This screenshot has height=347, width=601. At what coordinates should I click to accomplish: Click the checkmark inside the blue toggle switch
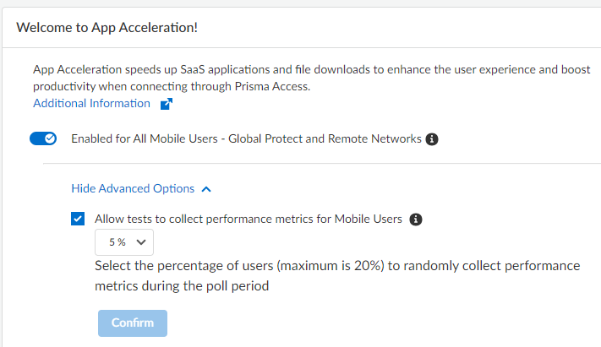[49, 138]
